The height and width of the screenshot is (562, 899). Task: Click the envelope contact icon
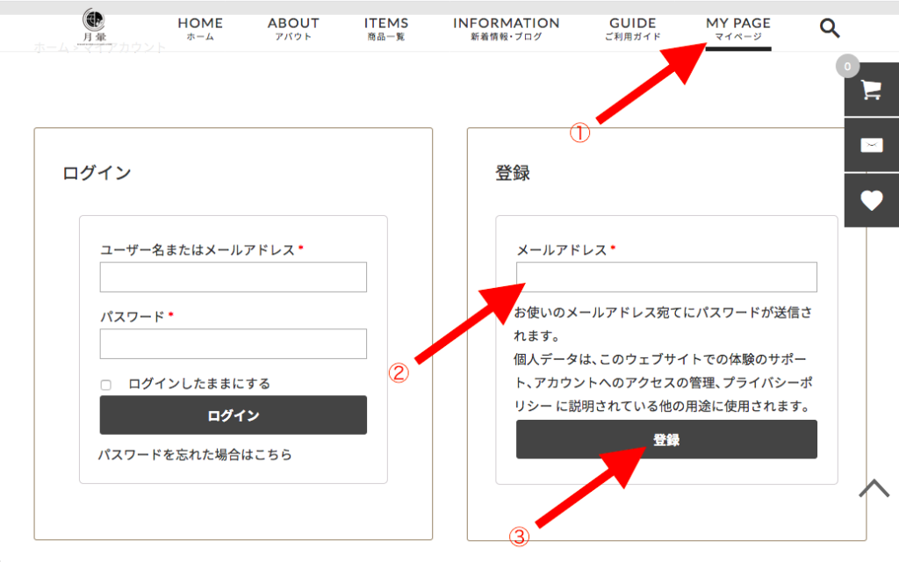(x=871, y=145)
